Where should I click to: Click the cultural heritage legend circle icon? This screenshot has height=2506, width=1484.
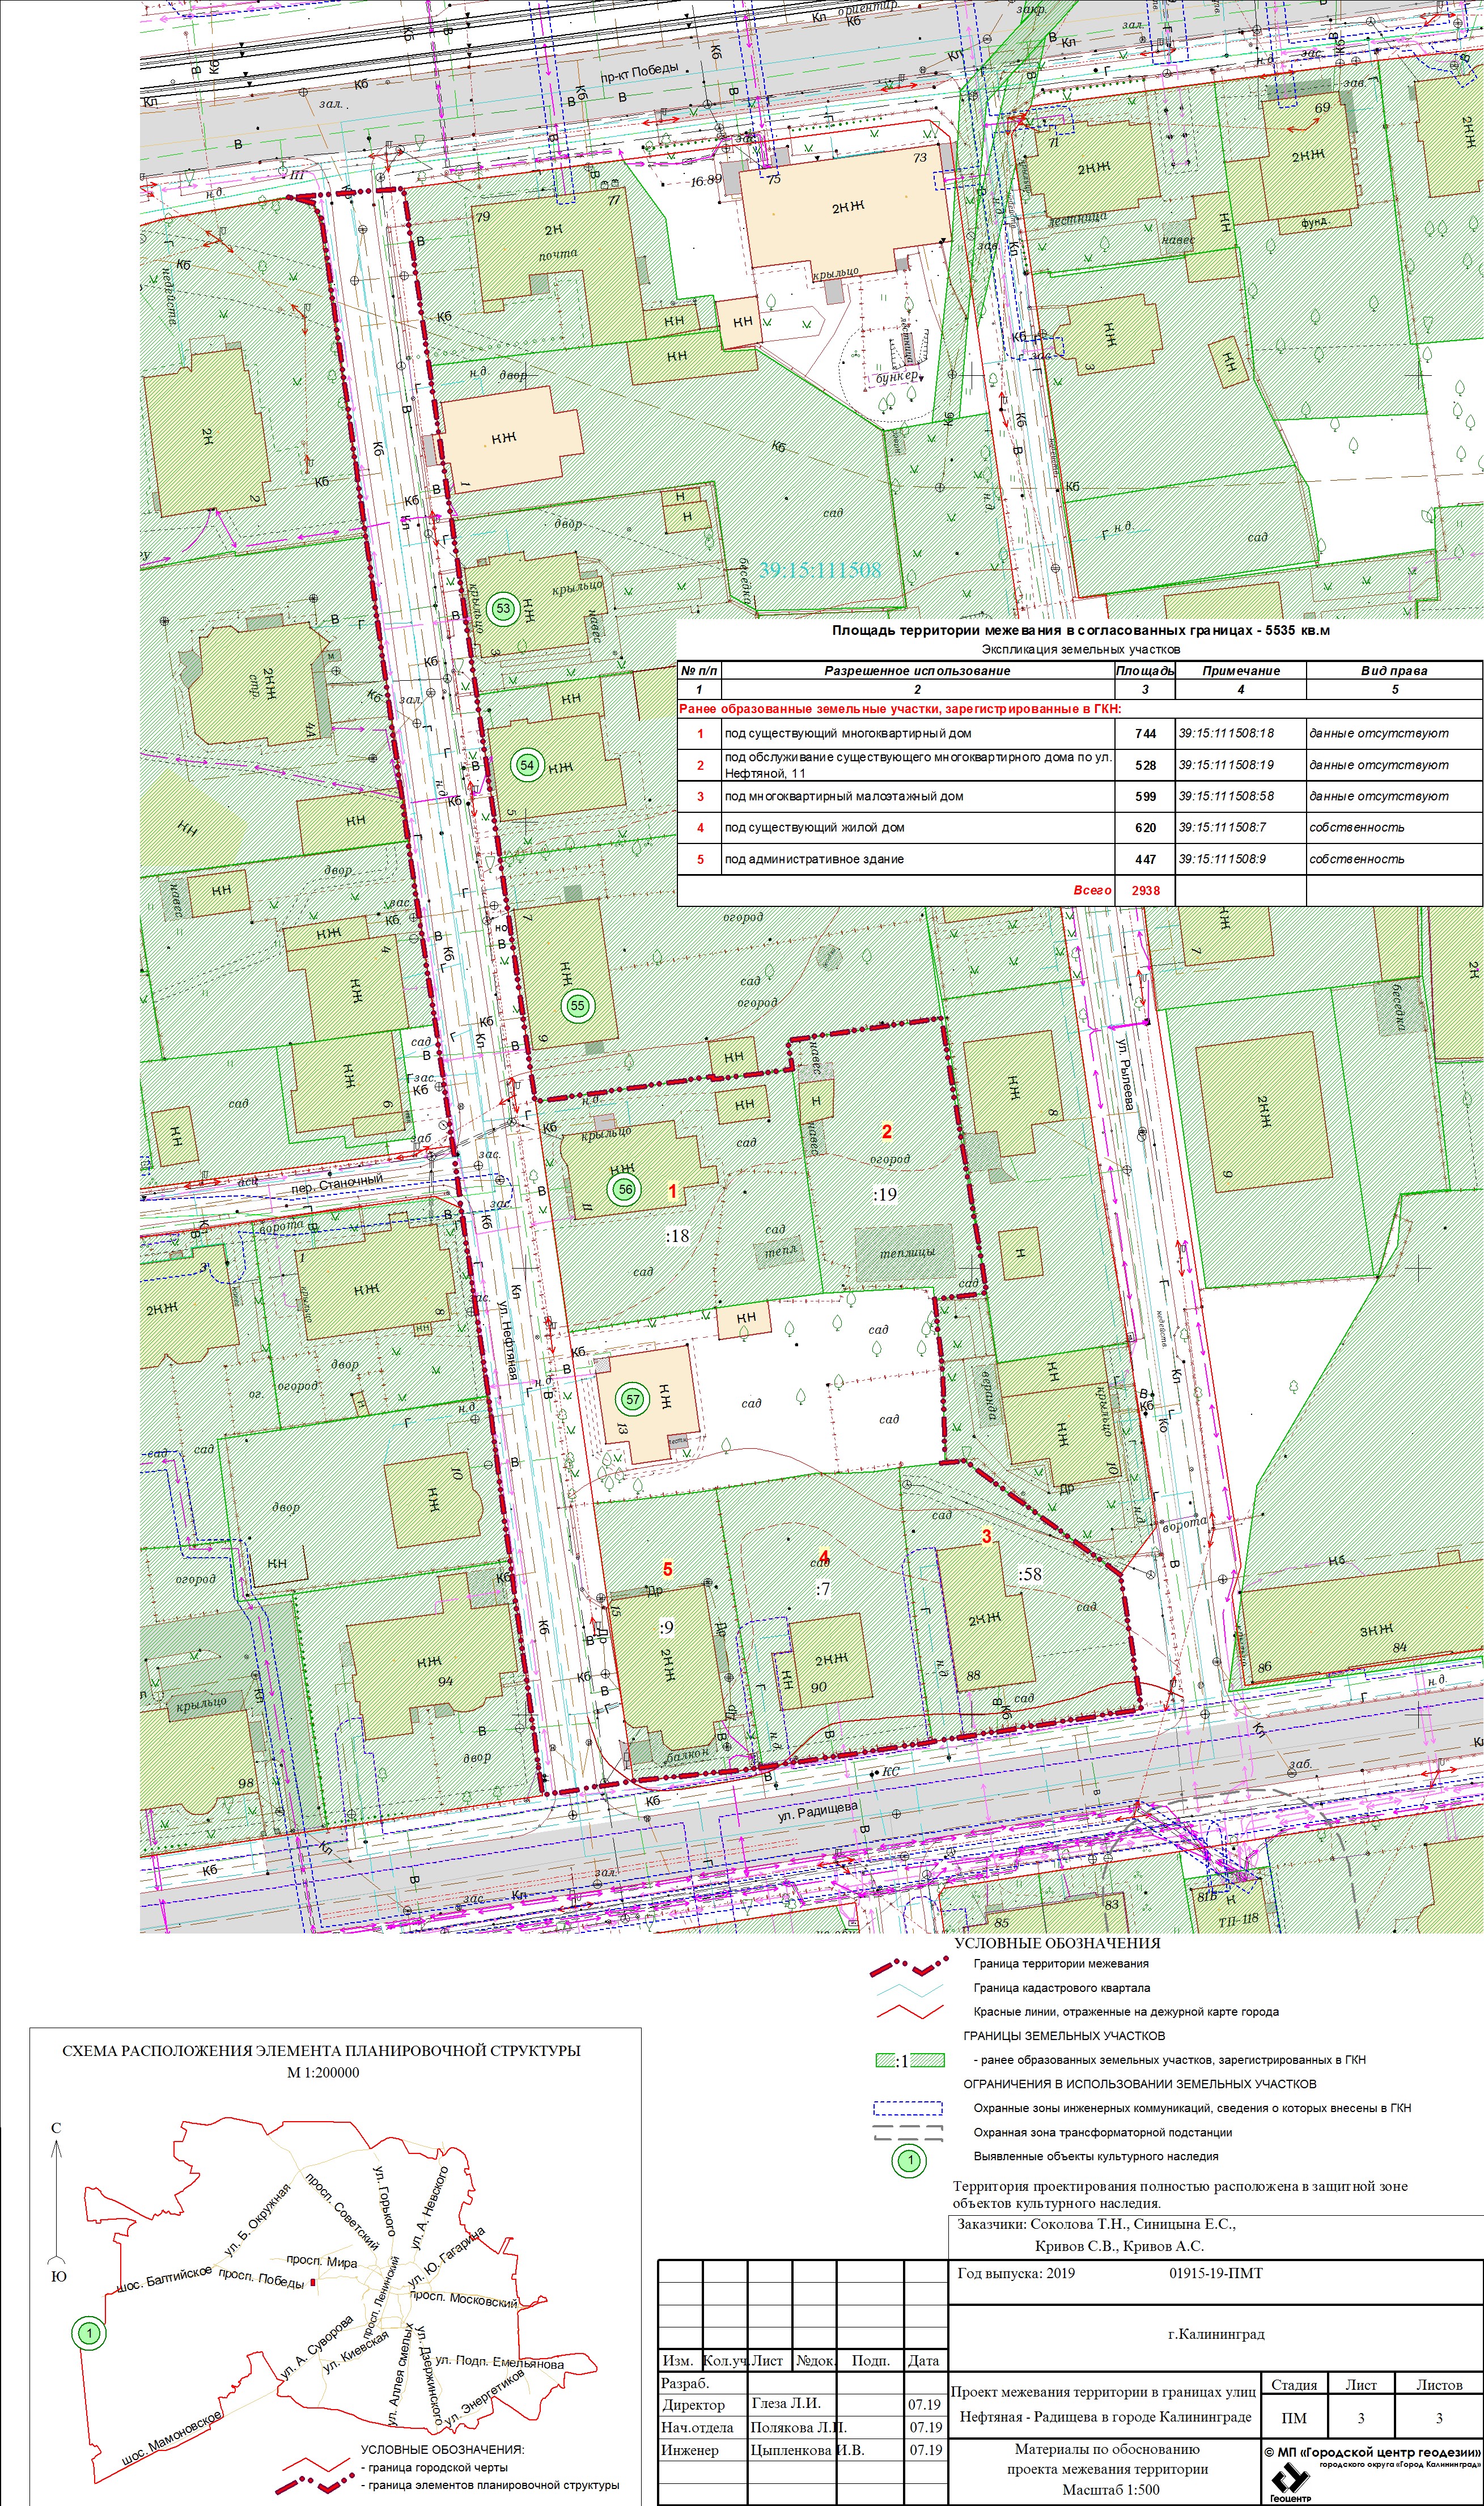coord(909,2161)
